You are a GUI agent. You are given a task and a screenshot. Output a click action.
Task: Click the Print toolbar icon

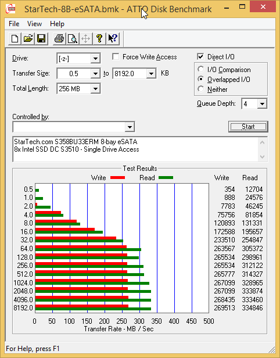[59, 38]
